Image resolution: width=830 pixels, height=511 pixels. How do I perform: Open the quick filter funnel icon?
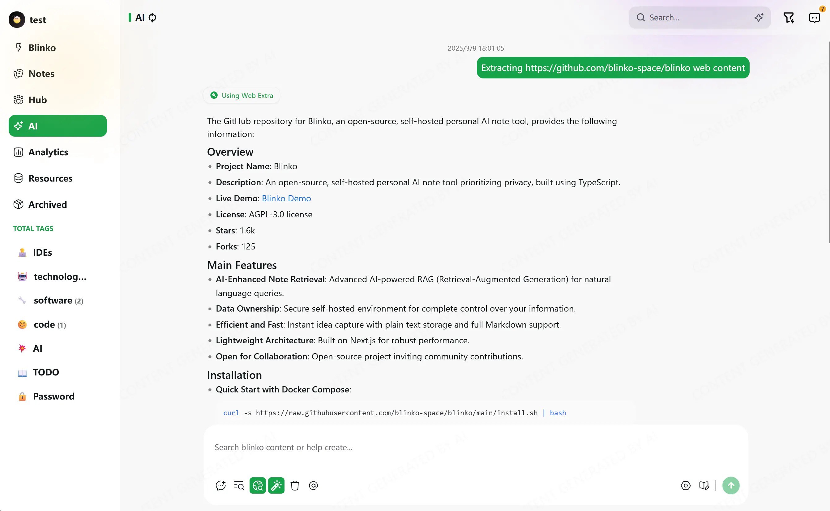coord(789,18)
